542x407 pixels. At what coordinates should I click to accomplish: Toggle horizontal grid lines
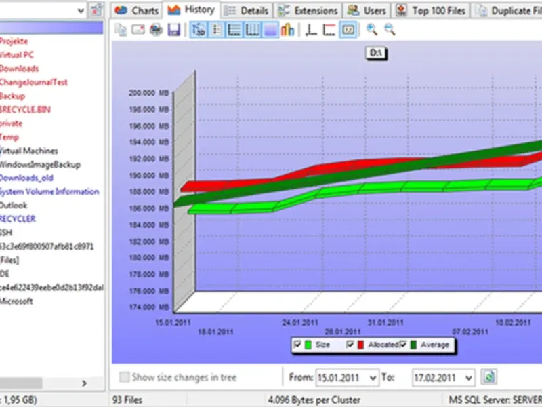click(234, 30)
